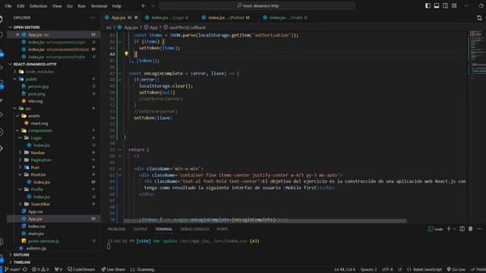This screenshot has height=273, width=486.
Task: Open posts-services.js in the file tree
Action: coord(43,241)
